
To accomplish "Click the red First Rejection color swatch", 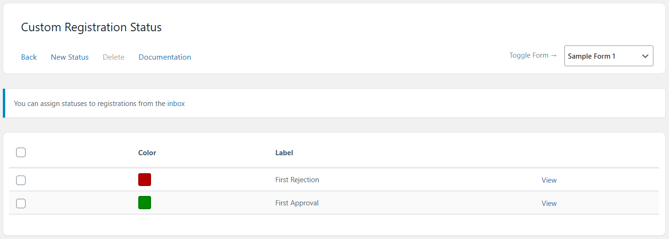I will point(144,180).
